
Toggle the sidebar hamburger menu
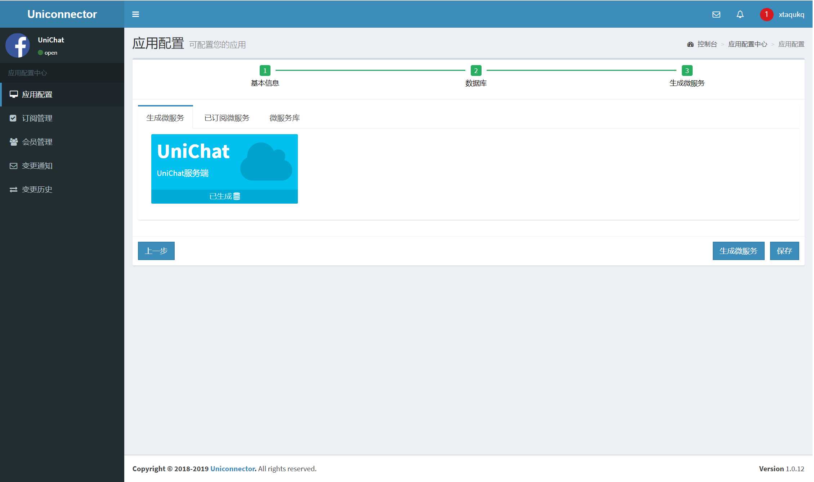click(x=135, y=14)
